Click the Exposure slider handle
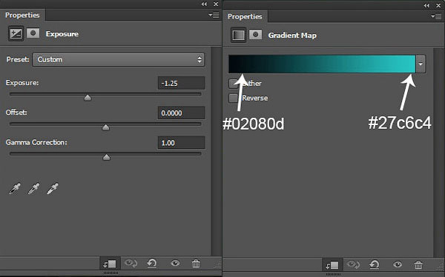445x277 pixels. pos(88,98)
